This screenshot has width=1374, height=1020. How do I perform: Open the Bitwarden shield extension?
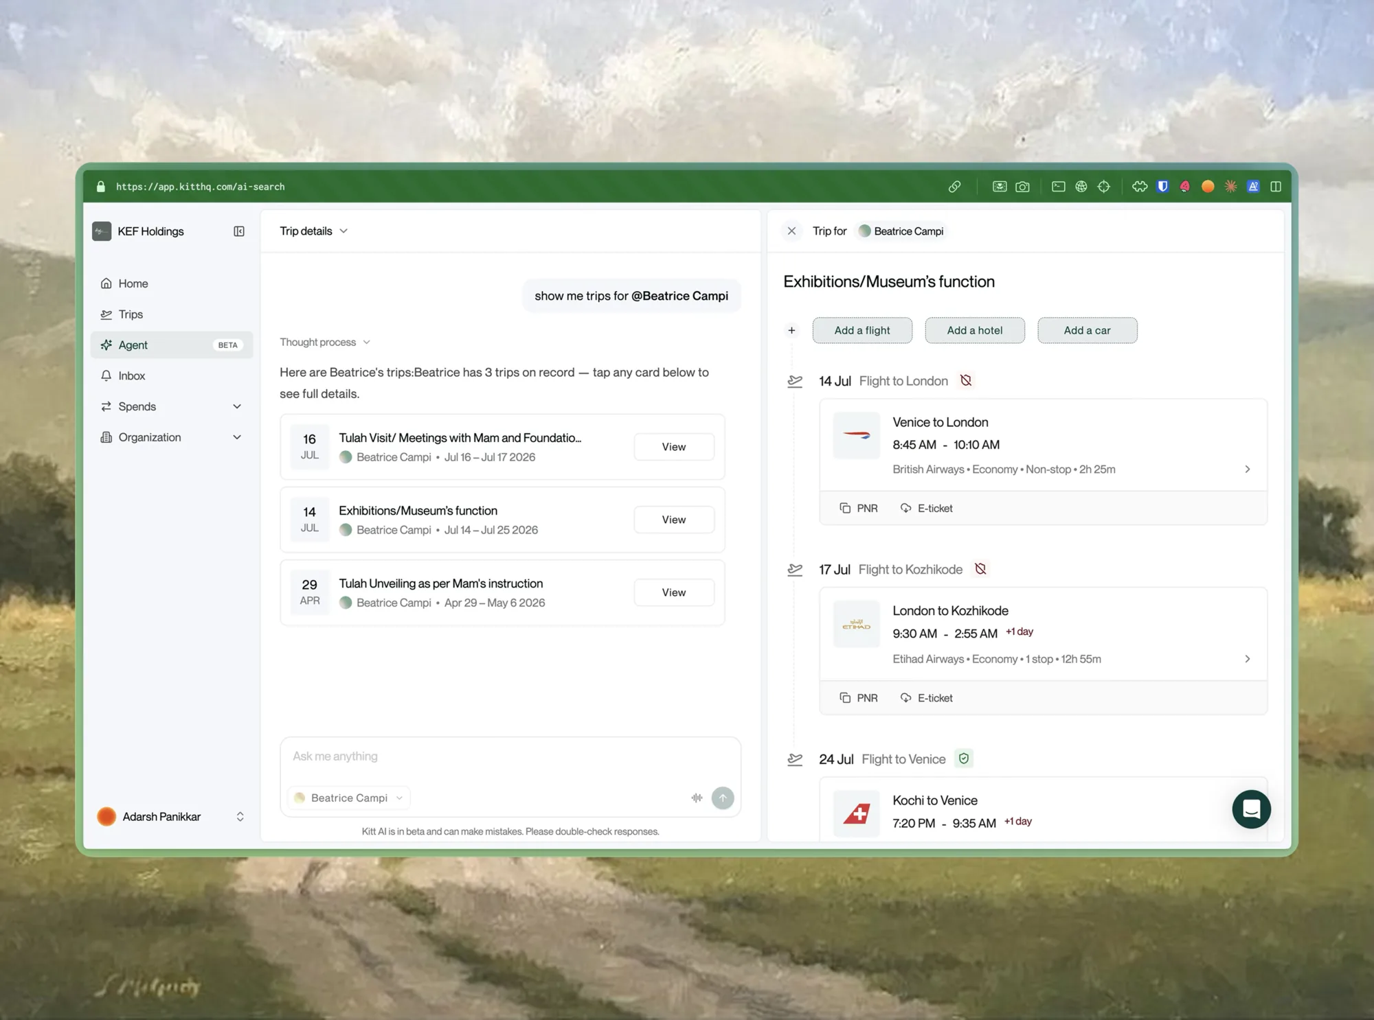coord(1162,187)
